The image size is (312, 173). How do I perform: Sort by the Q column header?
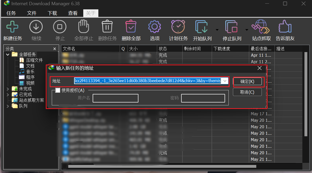(x=123, y=49)
